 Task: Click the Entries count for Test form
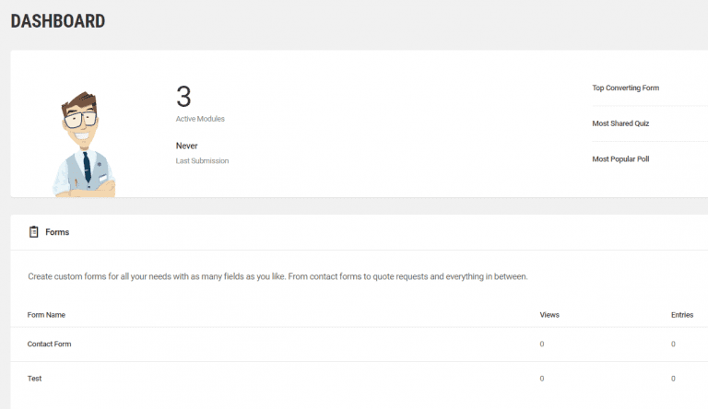pos(673,379)
